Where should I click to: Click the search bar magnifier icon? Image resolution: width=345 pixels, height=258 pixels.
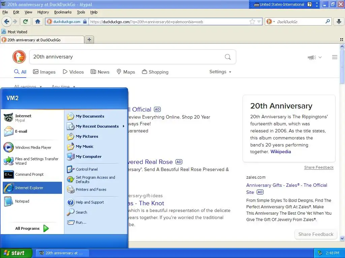(327, 21)
